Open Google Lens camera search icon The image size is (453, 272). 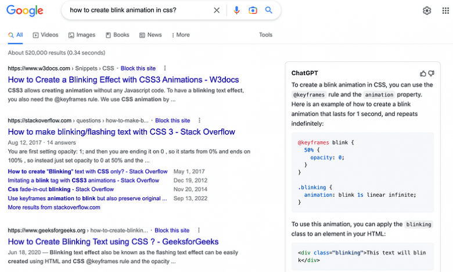point(253,10)
